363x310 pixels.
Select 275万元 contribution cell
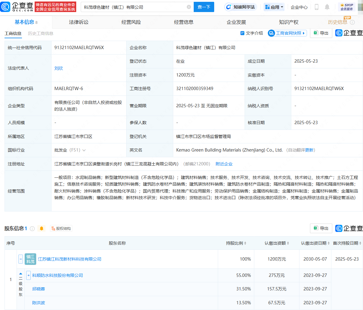tap(277, 275)
